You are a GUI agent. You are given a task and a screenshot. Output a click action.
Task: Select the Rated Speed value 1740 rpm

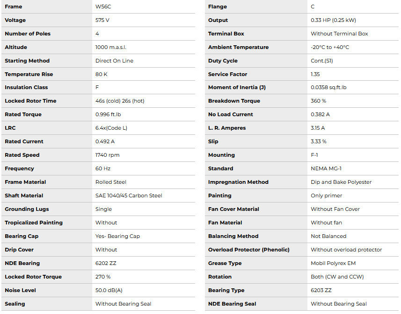pos(108,155)
